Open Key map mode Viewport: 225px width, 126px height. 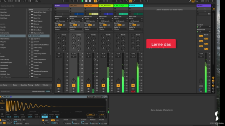[197, 1]
